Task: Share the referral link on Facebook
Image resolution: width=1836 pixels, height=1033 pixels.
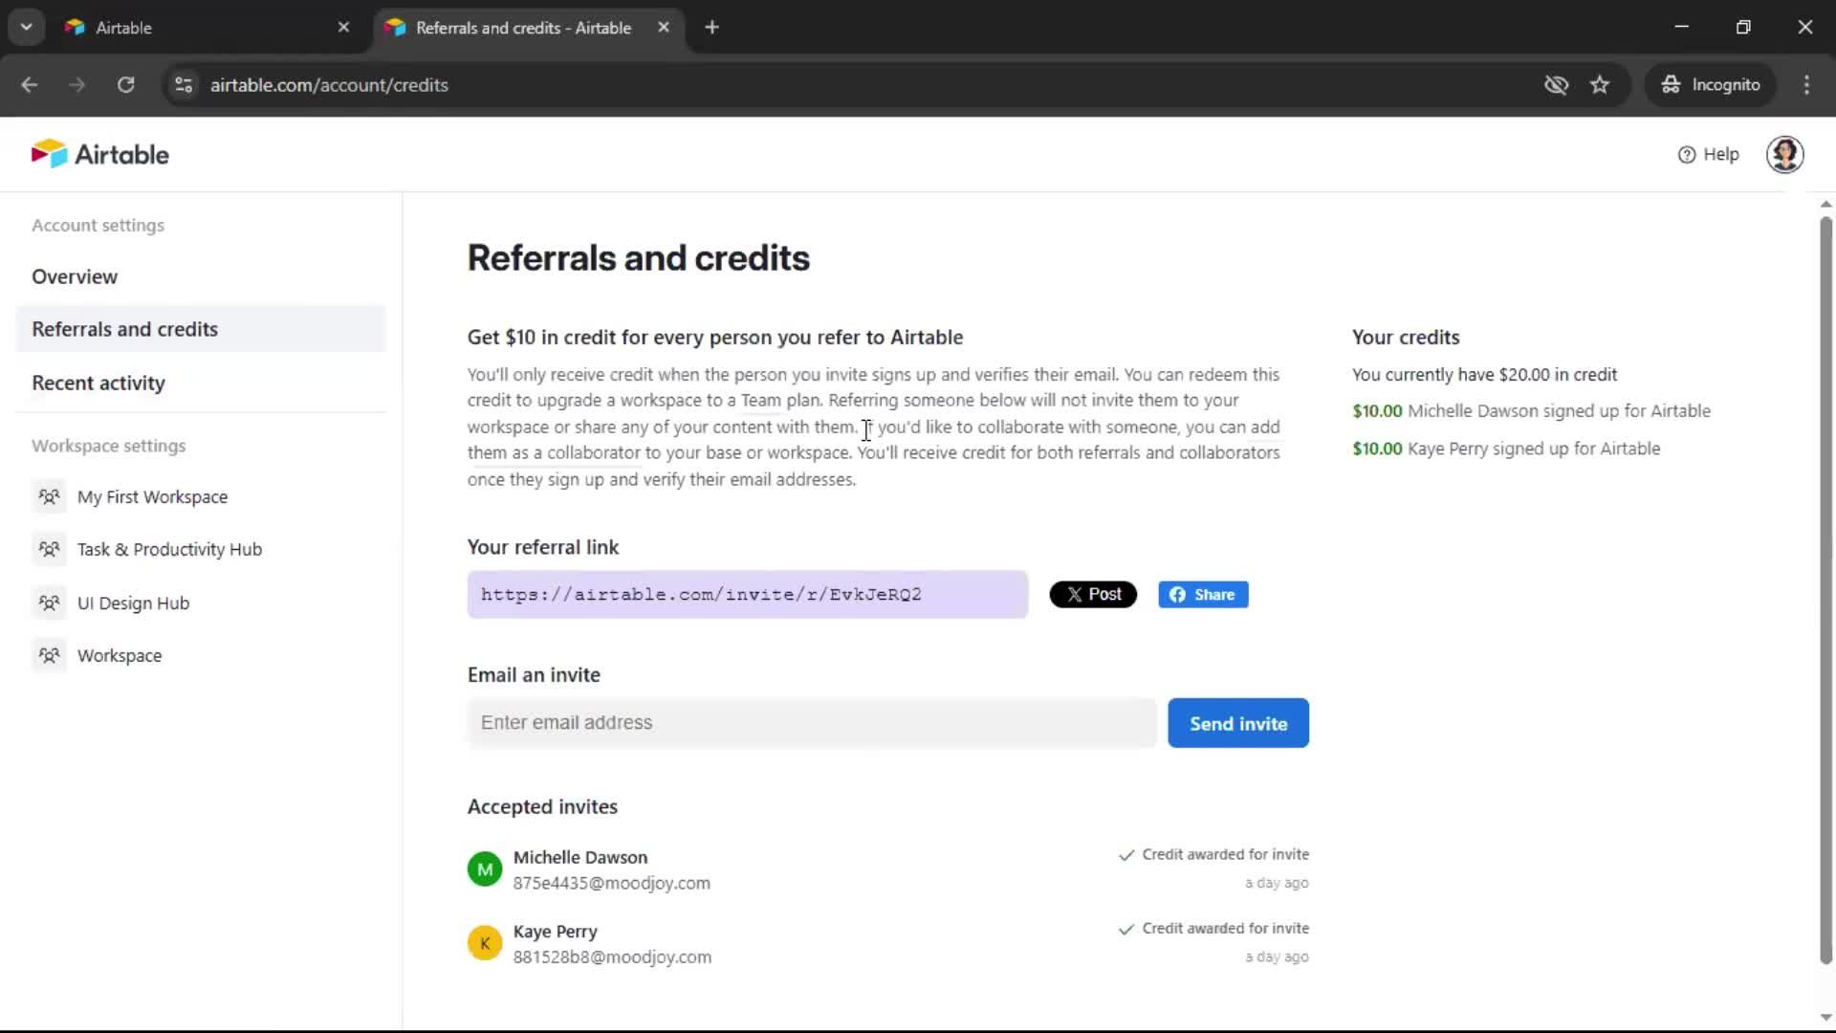Action: [1203, 595]
